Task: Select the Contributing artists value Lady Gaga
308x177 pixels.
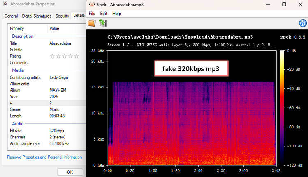Action: [x=59, y=77]
